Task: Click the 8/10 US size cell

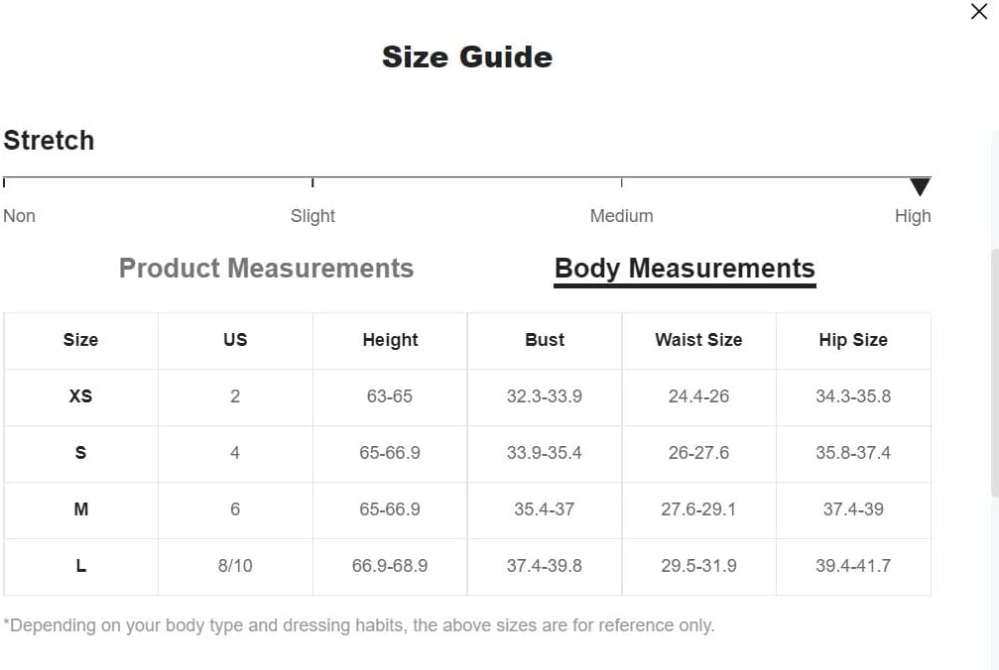Action: click(x=235, y=566)
